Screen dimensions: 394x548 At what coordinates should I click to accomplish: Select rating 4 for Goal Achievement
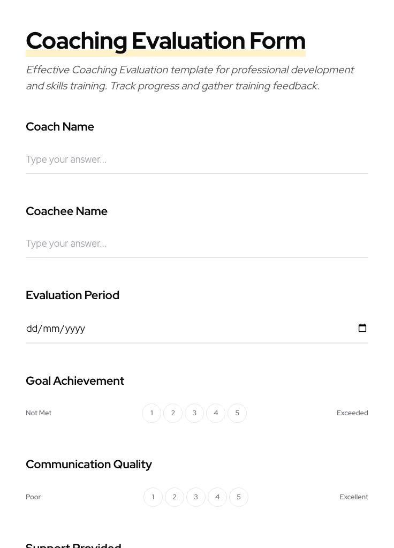pos(216,413)
